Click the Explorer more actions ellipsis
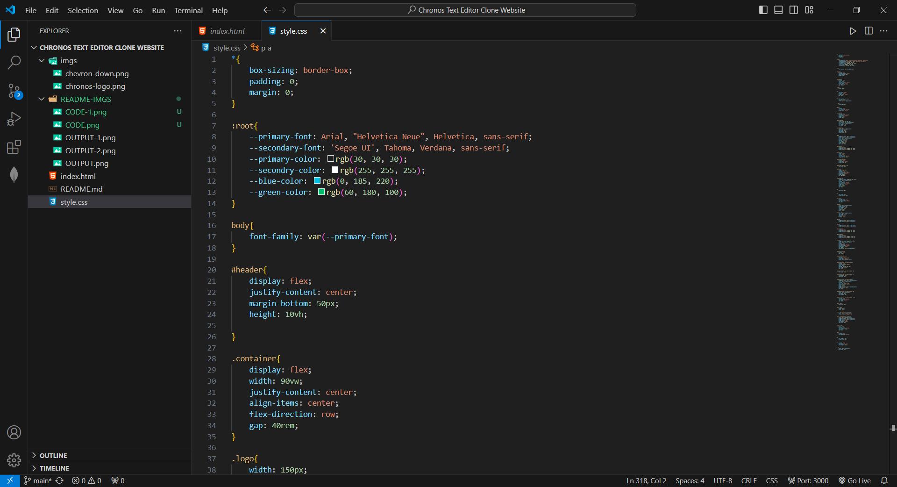 (178, 31)
